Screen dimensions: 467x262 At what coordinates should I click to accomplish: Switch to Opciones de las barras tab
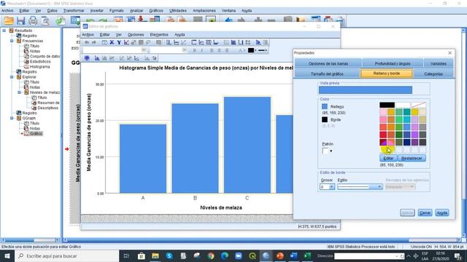click(328, 63)
